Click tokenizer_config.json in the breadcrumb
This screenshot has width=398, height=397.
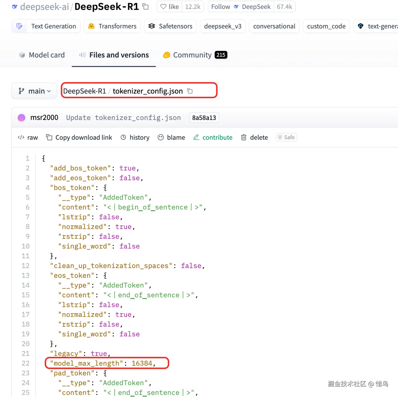[x=148, y=91]
